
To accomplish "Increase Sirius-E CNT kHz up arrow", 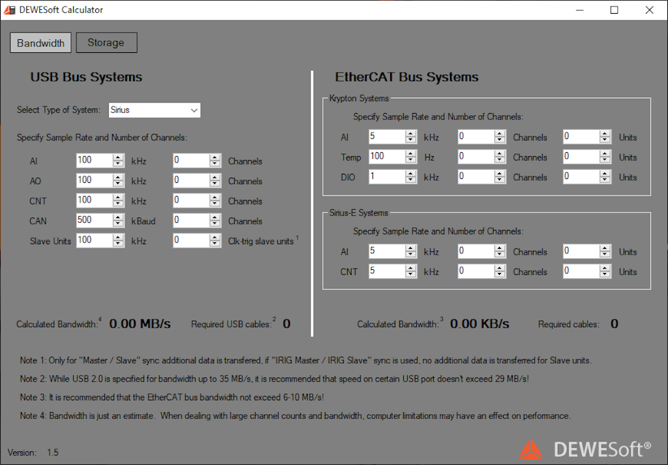I will [411, 268].
